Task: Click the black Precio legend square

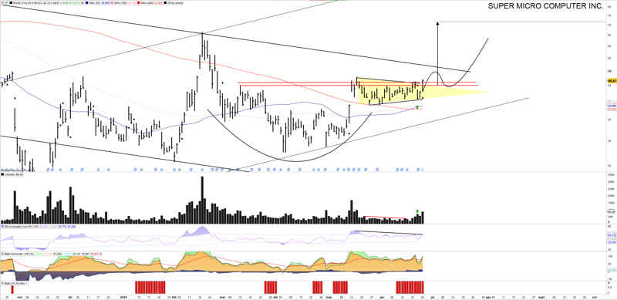Action: click(x=11, y=2)
